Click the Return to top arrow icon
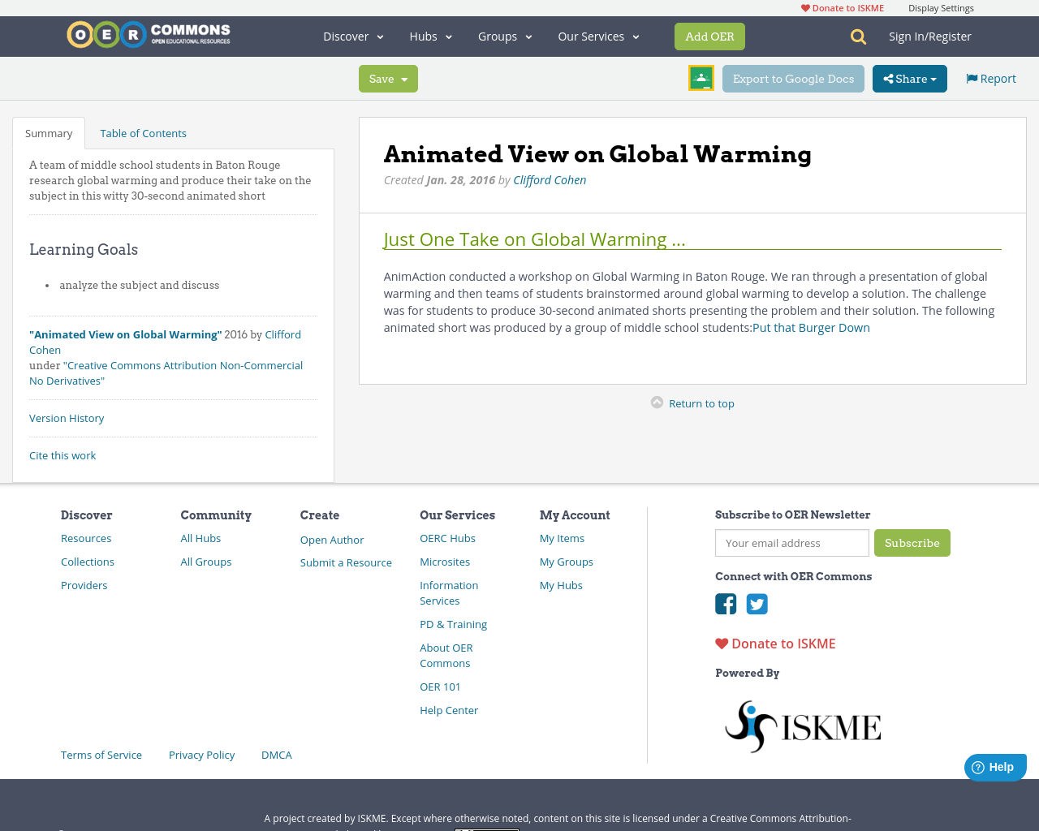This screenshot has height=831, width=1039. pyautogui.click(x=656, y=401)
